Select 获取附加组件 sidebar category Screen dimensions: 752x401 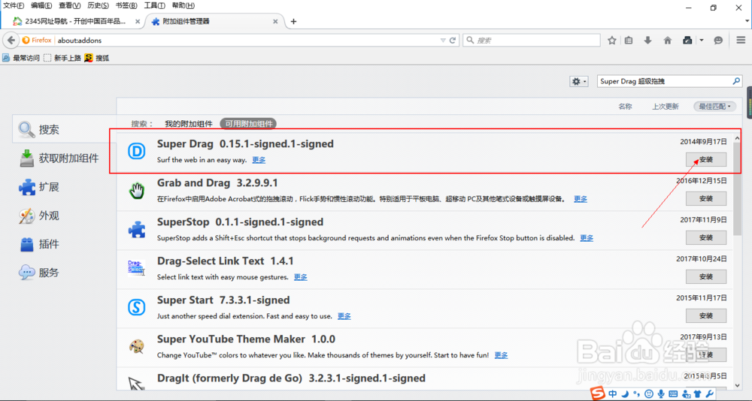[x=64, y=158]
